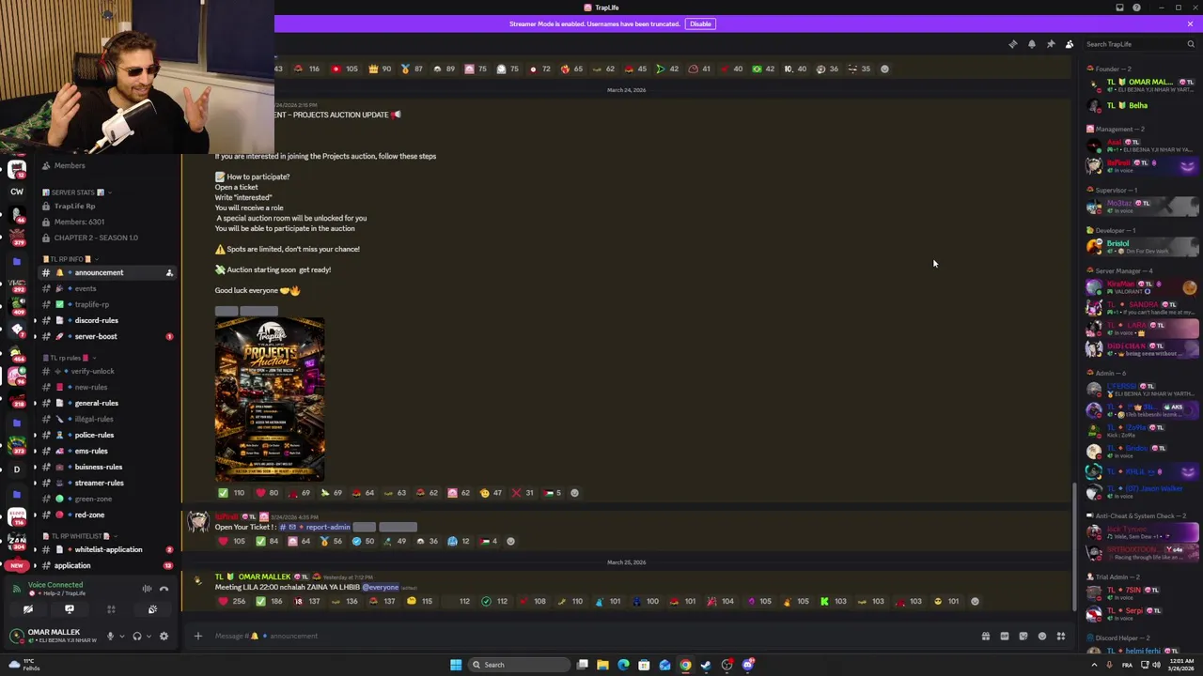Add reaction to the Meeting LILA message

click(x=975, y=601)
